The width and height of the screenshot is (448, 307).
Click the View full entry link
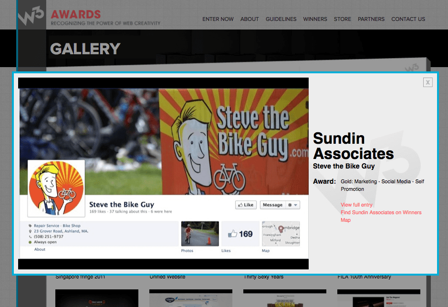click(356, 205)
